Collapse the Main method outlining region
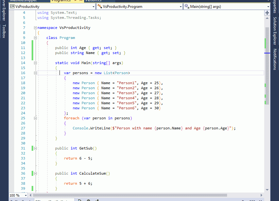 pyautogui.click(x=35, y=63)
